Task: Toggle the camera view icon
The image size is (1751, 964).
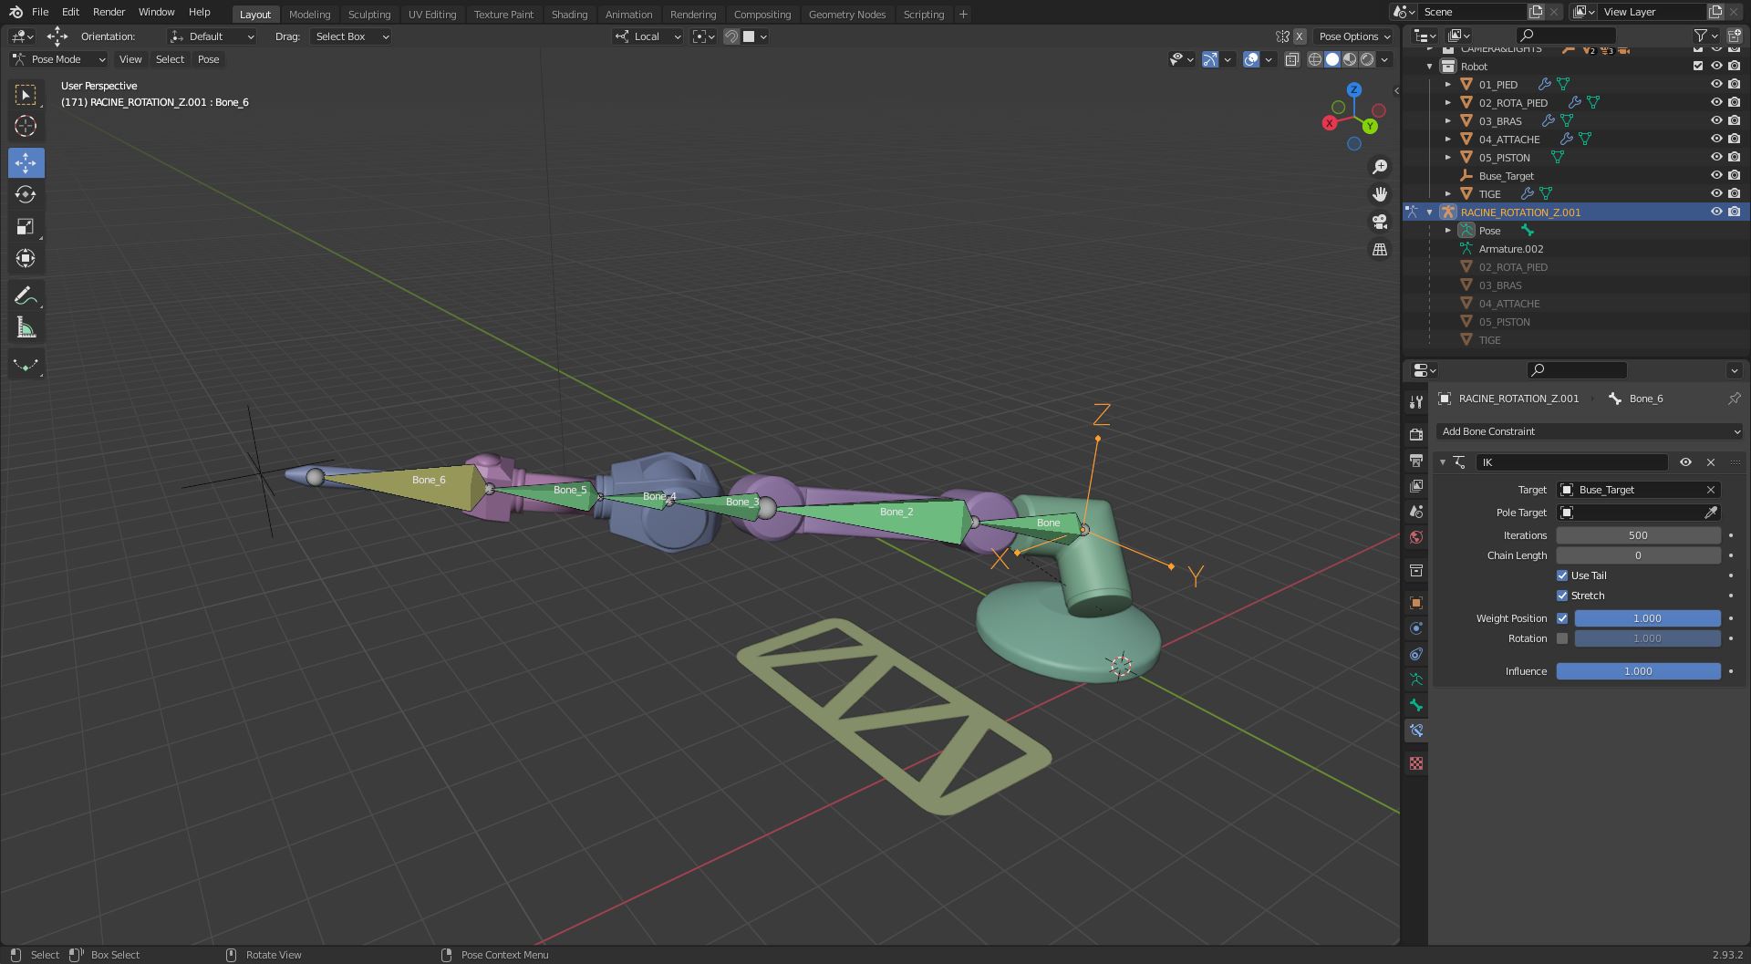Action: point(1380,222)
